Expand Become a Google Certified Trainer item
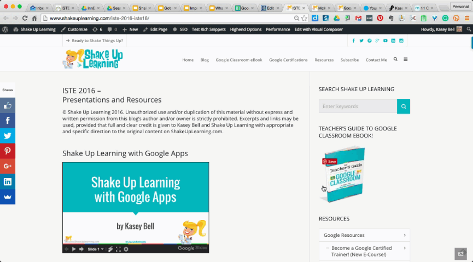473x262 pixels. 364,251
